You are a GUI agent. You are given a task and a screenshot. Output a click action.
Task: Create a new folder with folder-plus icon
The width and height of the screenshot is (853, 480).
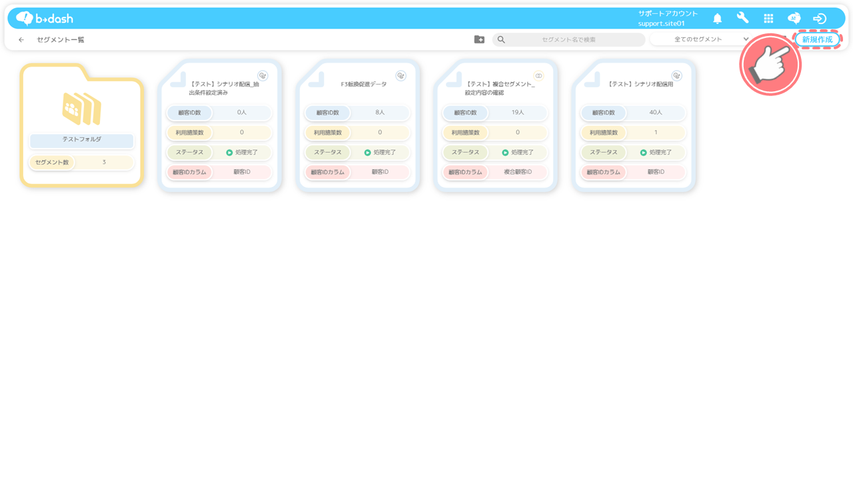pos(479,39)
